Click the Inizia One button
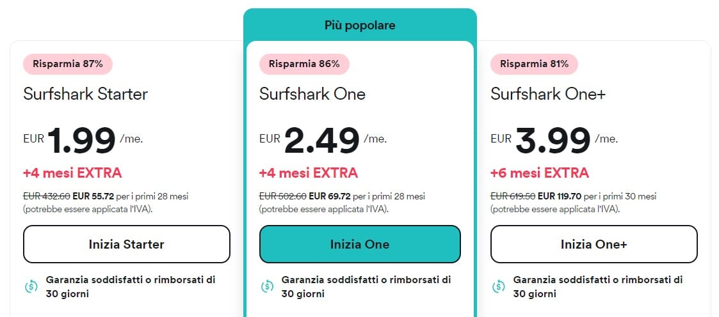719x317 pixels. 360,244
